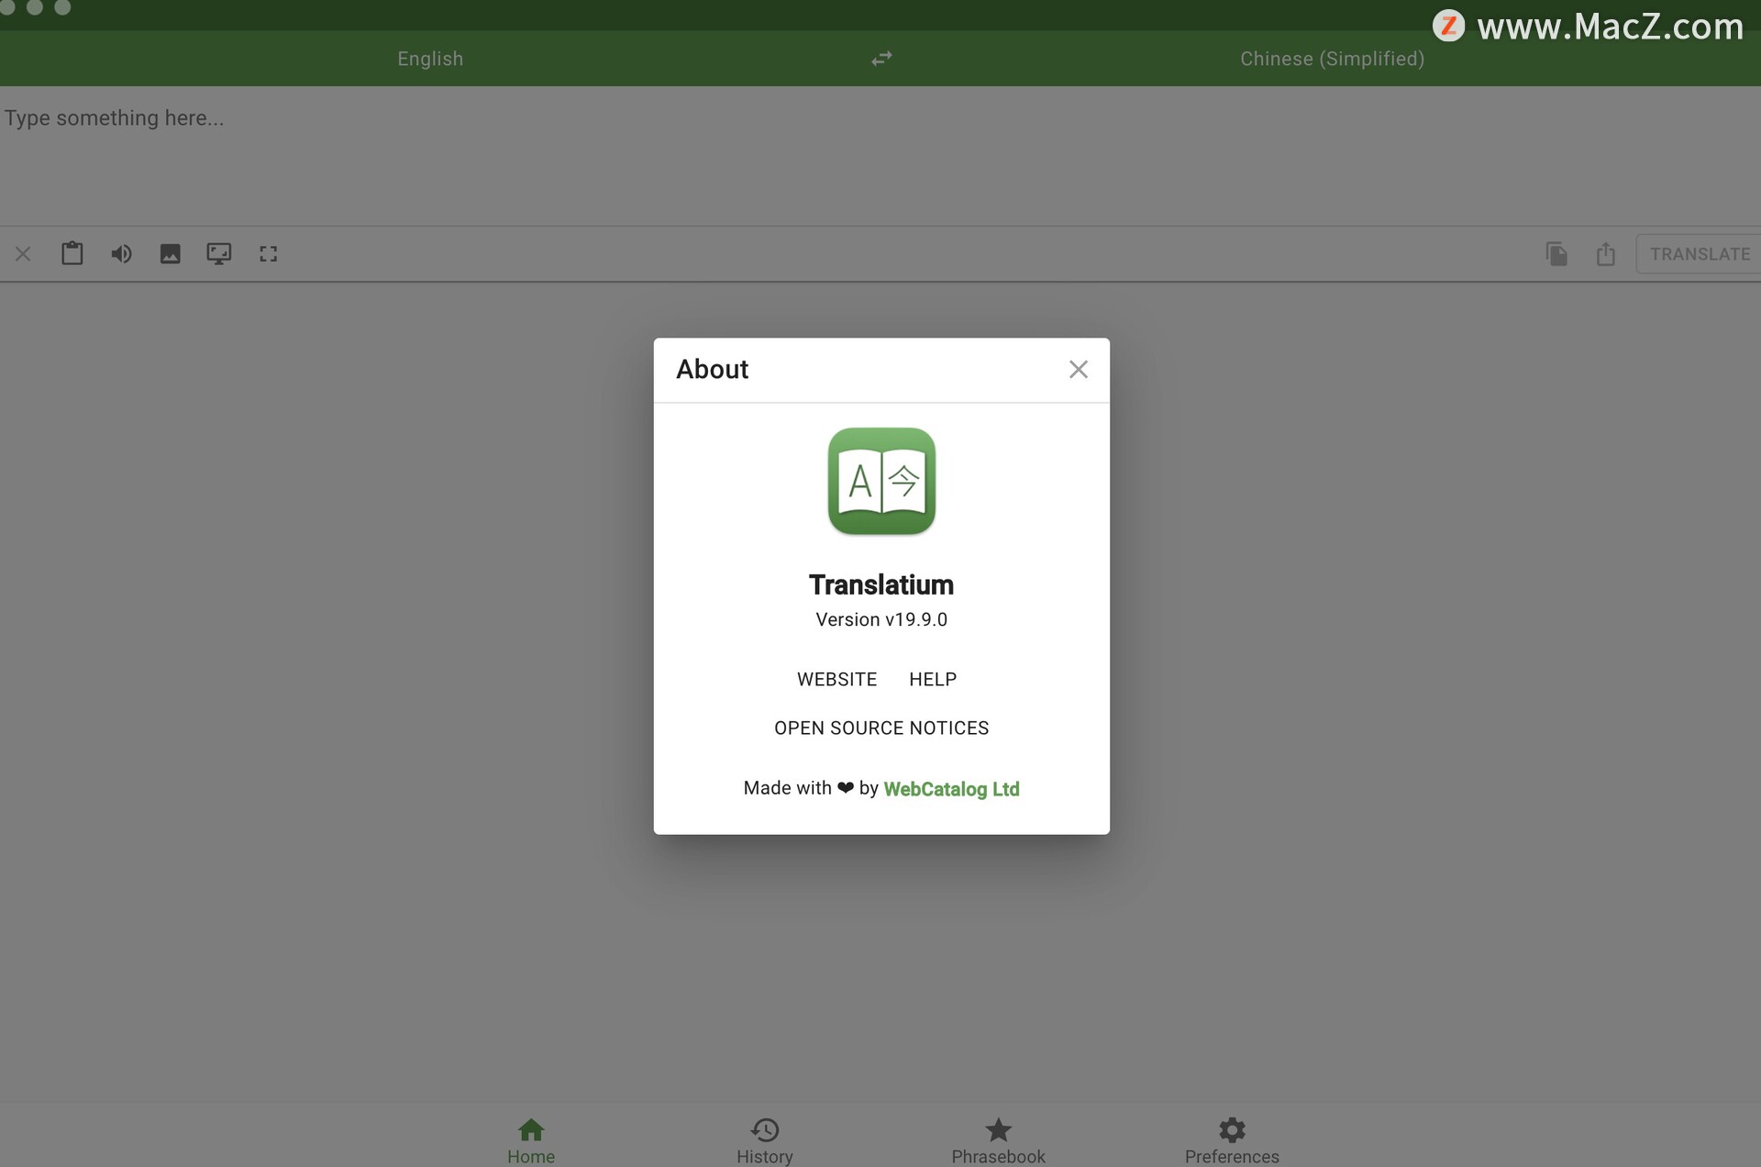Viewport: 1761px width, 1167px height.
Task: Click the Translatium app icon in About
Action: pos(881,481)
